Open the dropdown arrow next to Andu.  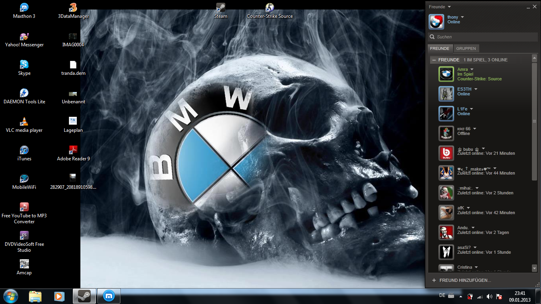click(x=473, y=228)
